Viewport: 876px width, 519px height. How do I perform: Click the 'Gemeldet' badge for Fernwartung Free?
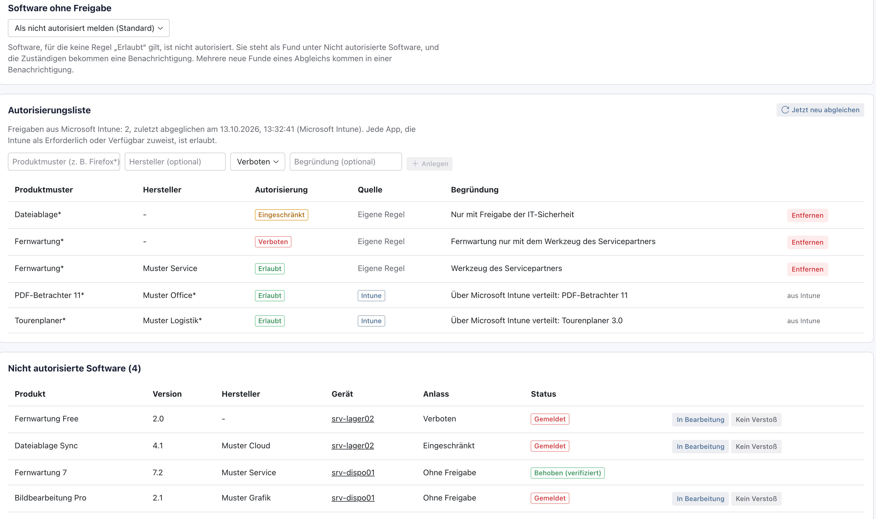pyautogui.click(x=550, y=419)
